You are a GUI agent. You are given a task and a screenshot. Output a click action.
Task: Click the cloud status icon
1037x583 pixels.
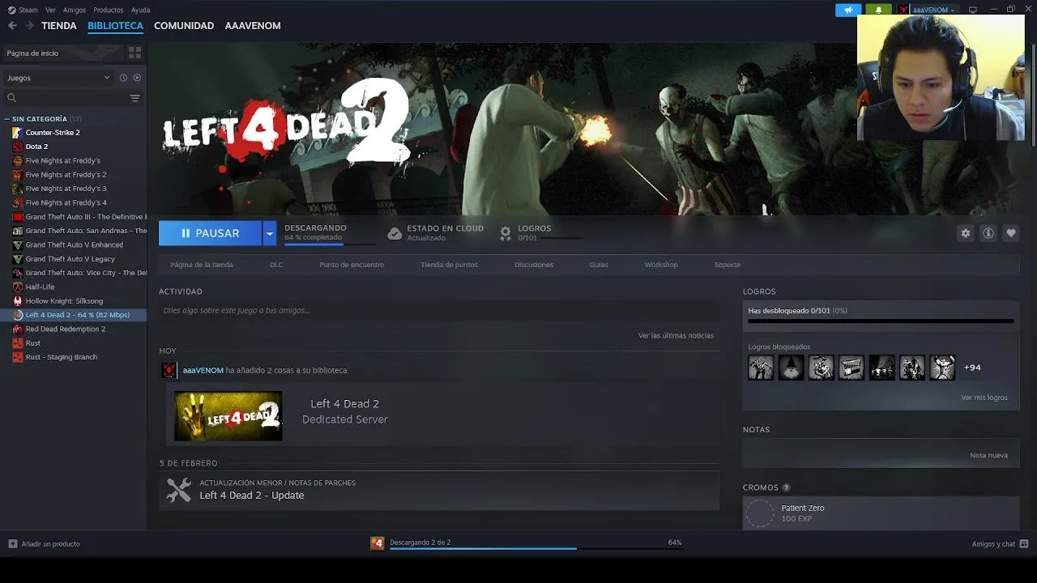[x=395, y=233]
